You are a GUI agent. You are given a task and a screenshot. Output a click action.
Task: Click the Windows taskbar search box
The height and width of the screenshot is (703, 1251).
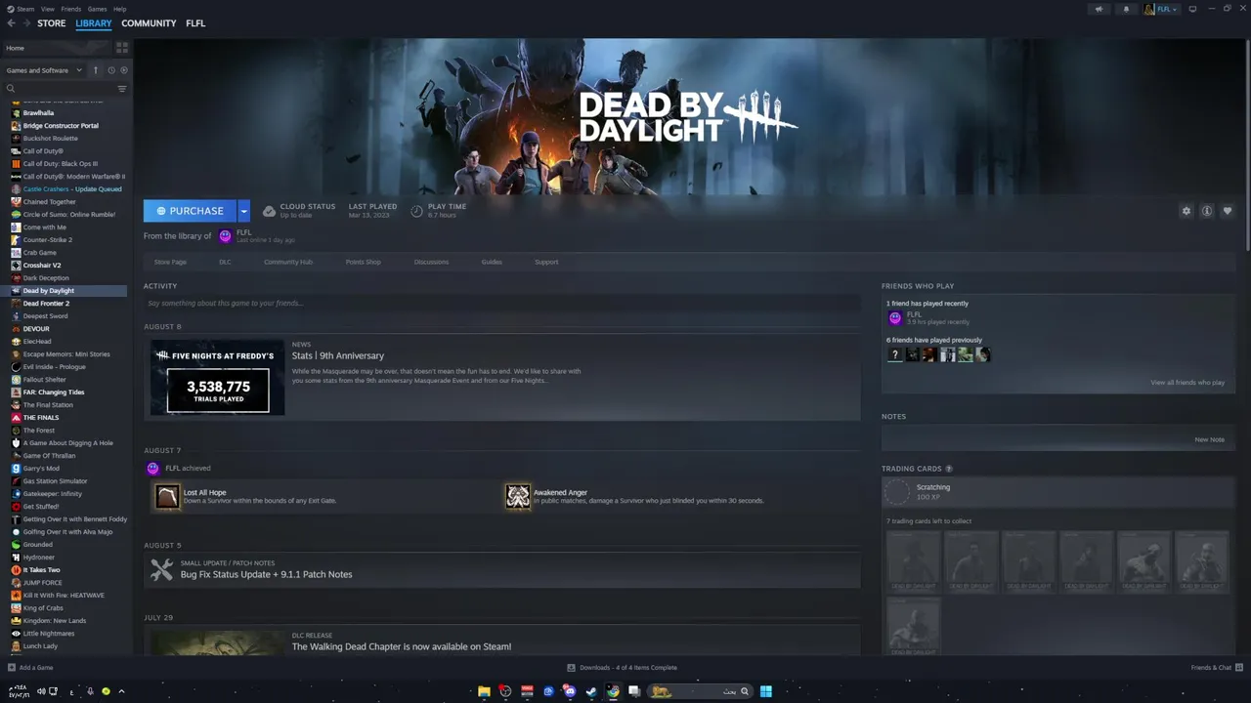coord(702,691)
